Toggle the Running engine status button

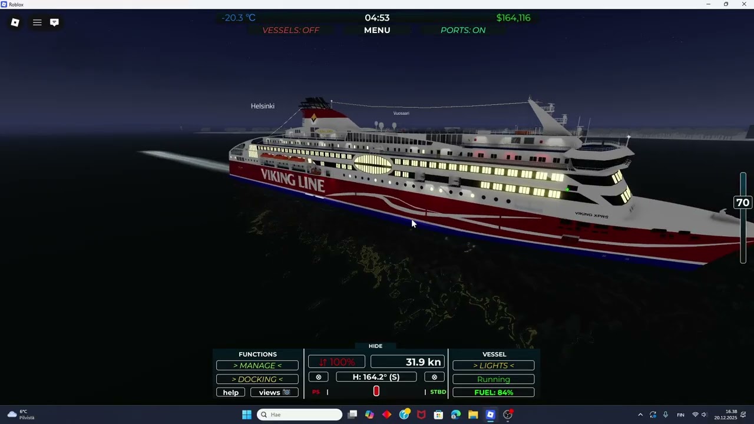[x=494, y=379]
